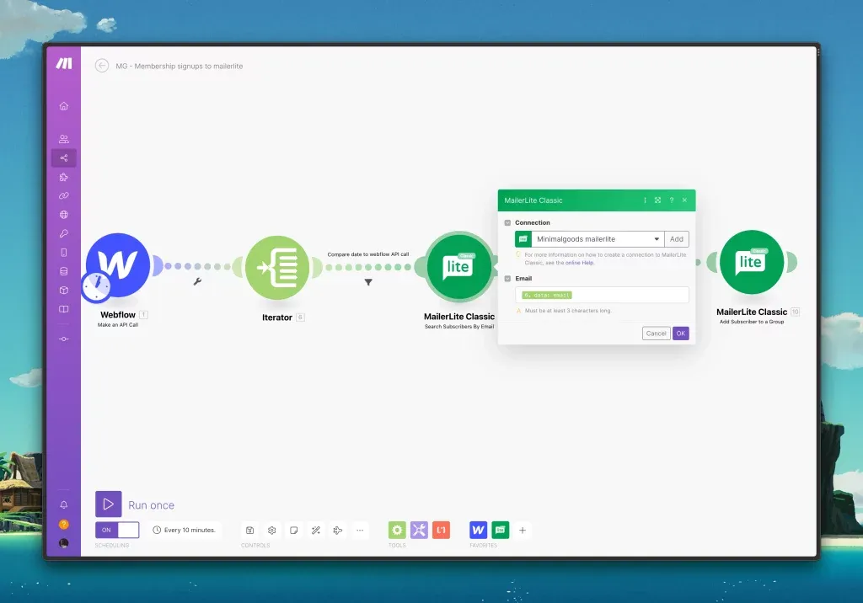Open user profile avatar in sidebar

pos(64,543)
